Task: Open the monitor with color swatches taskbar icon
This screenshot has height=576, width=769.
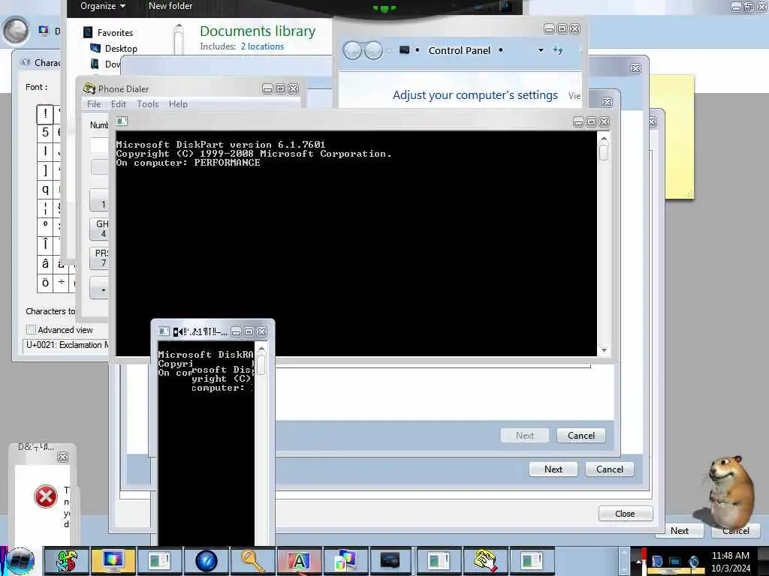Action: (345, 561)
